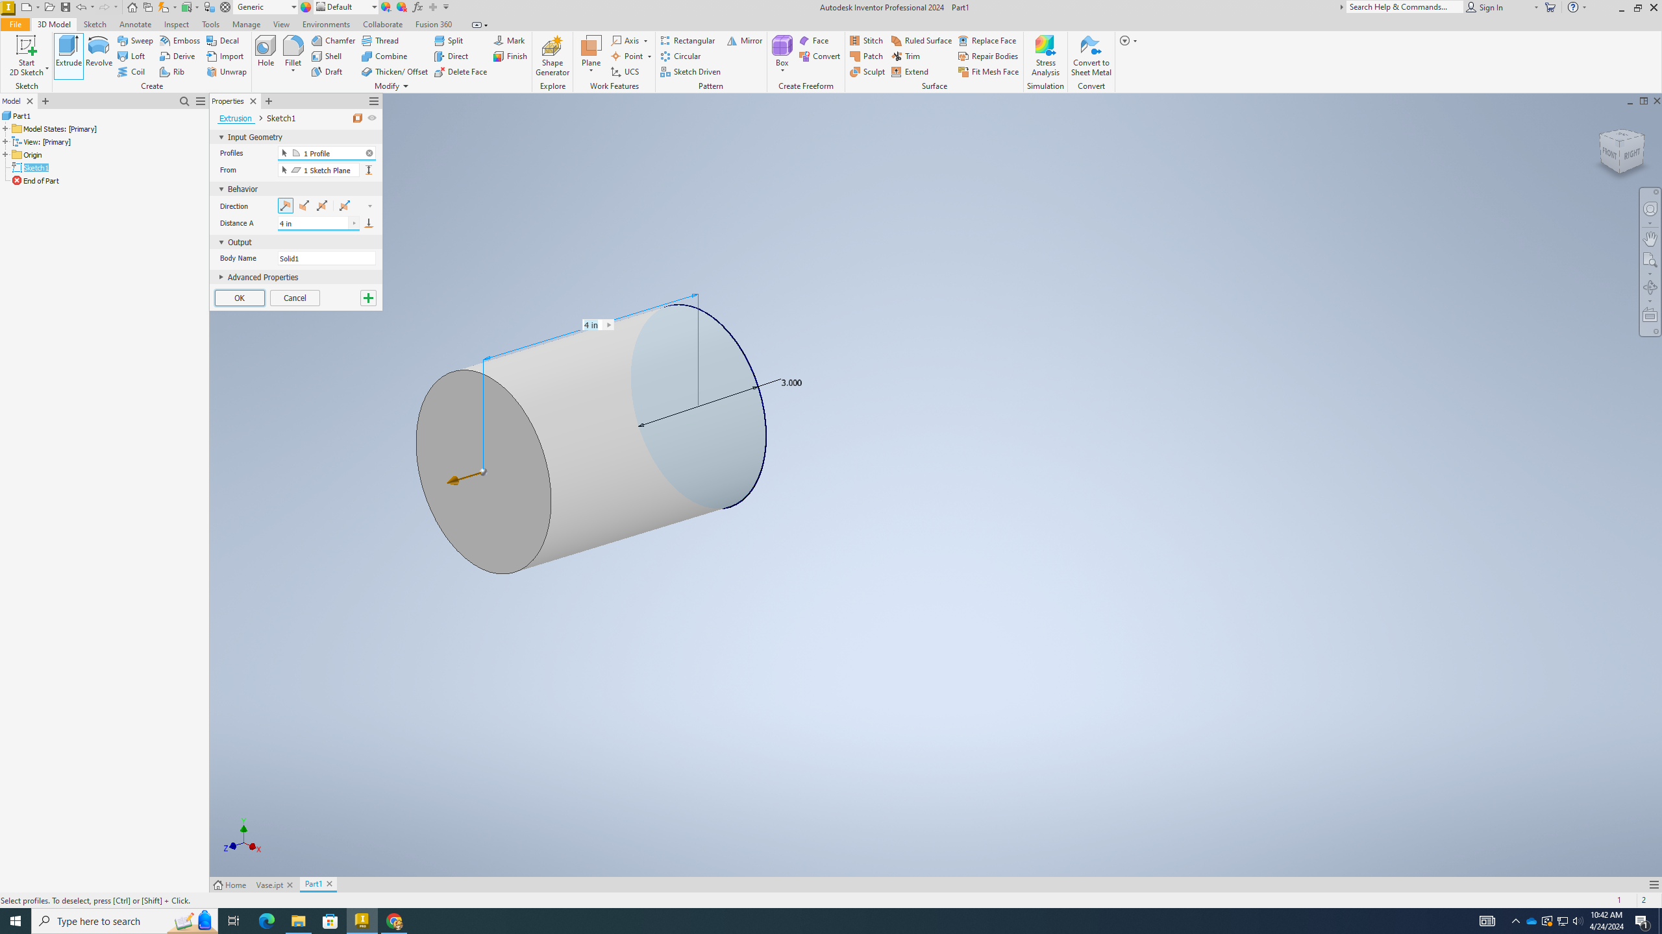The width and height of the screenshot is (1662, 934).
Task: Apply and create new extrusion
Action: click(368, 298)
